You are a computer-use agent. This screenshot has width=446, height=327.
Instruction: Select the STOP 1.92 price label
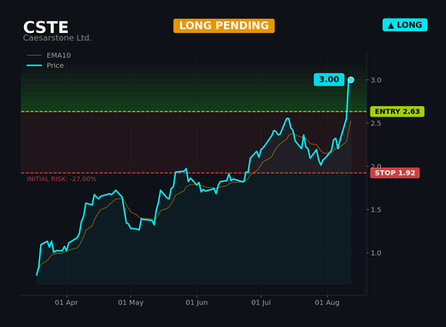pos(395,173)
